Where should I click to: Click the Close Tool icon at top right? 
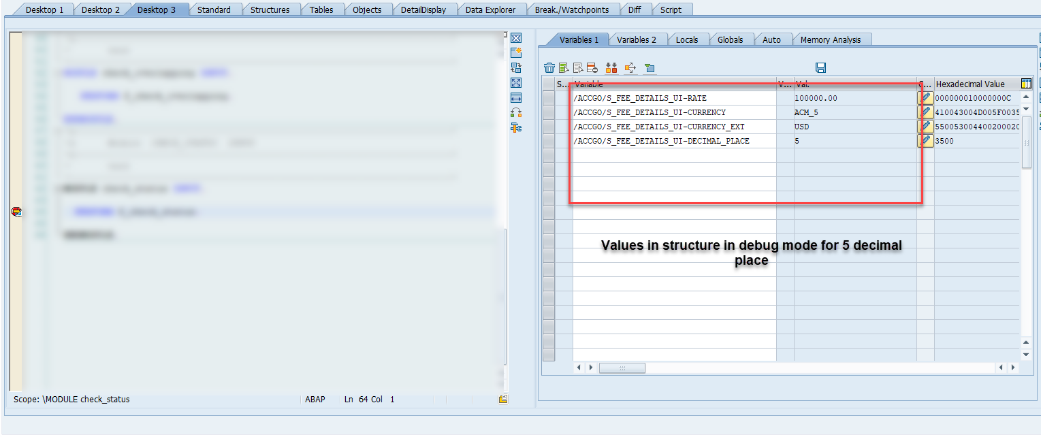516,38
